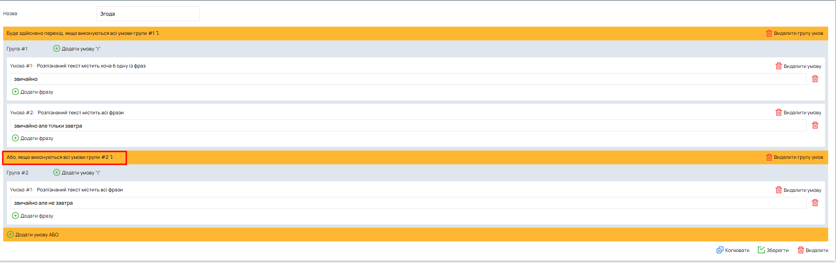Click "Додати умову АБО" button
Image resolution: width=836 pixels, height=263 pixels.
click(33, 235)
